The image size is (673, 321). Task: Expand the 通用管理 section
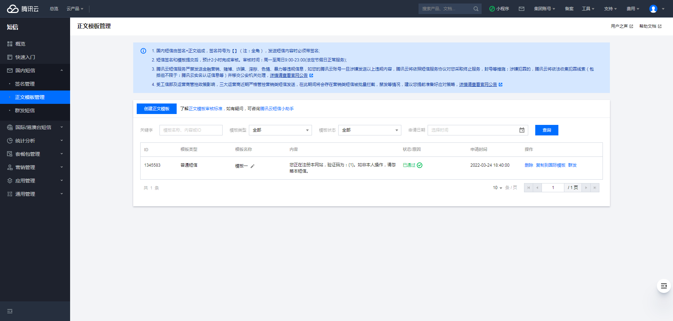point(35,194)
